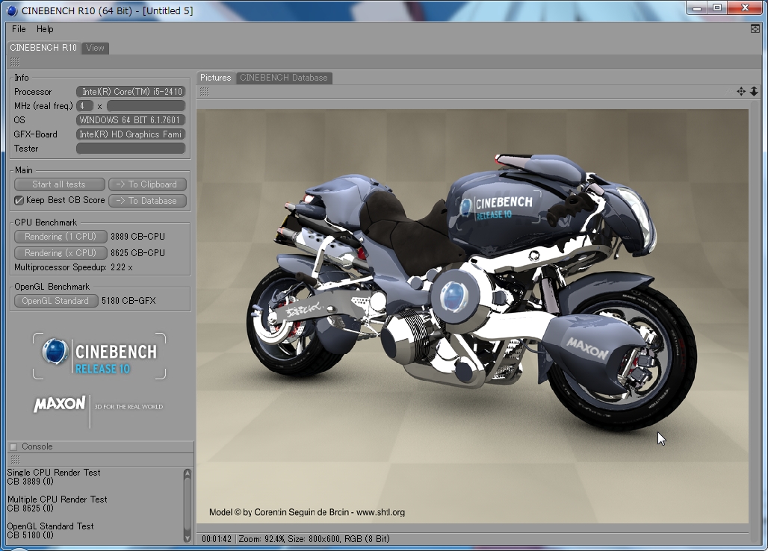Open the Help menu

click(45, 29)
